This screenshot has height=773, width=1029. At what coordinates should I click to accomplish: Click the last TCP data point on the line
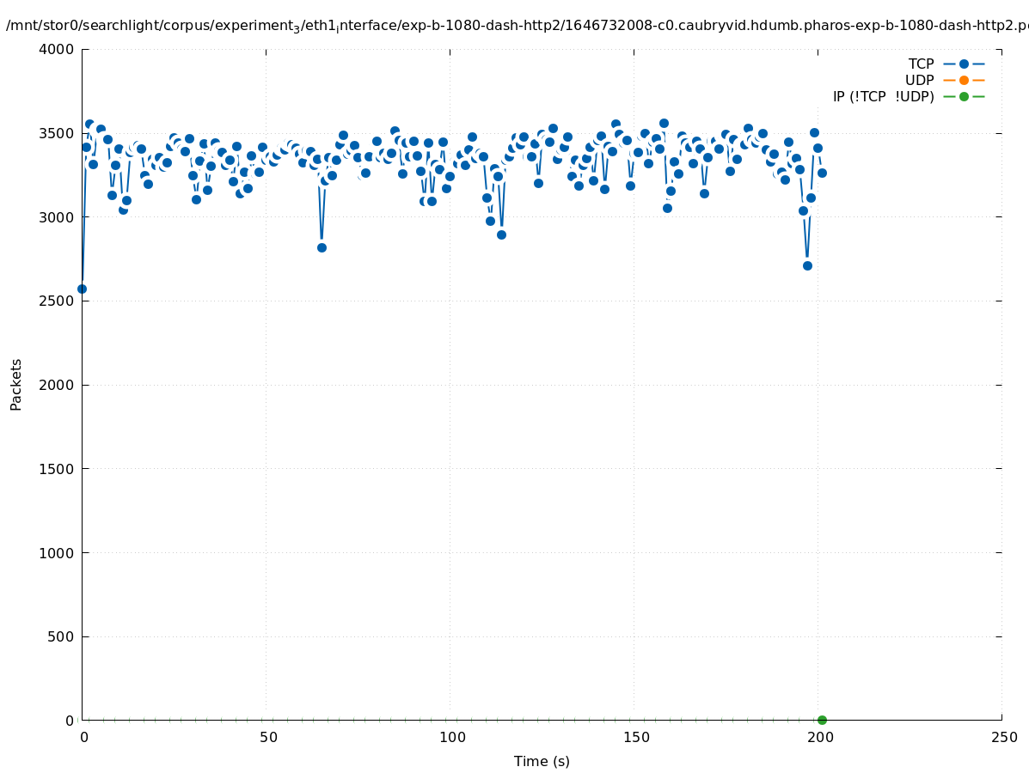[822, 173]
